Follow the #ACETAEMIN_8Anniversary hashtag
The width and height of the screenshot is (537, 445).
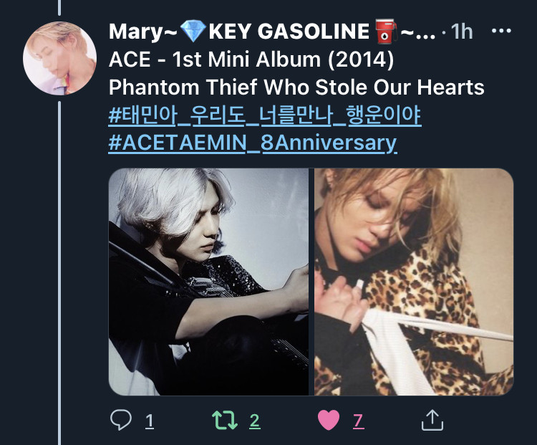(253, 143)
